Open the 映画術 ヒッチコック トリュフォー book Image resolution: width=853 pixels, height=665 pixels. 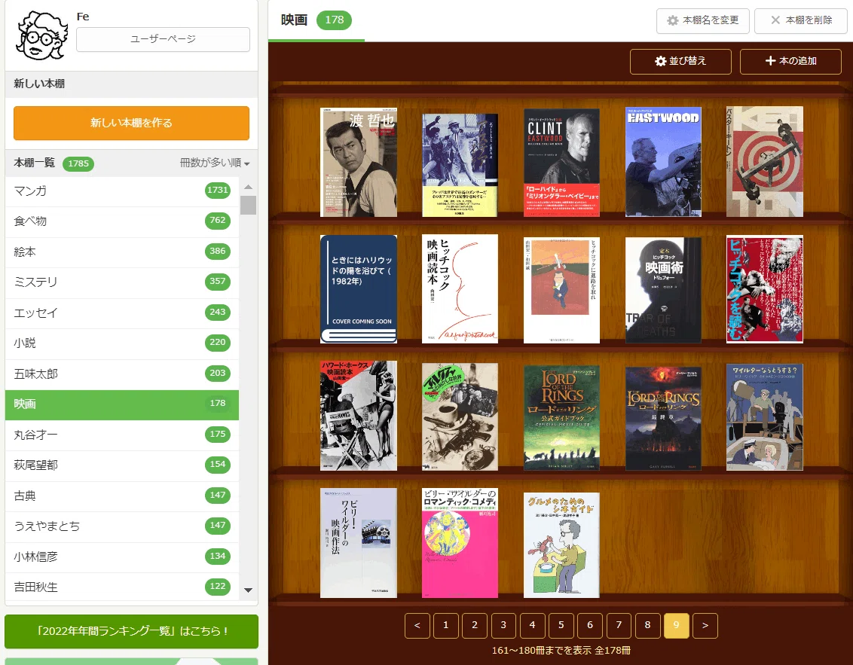[663, 291]
